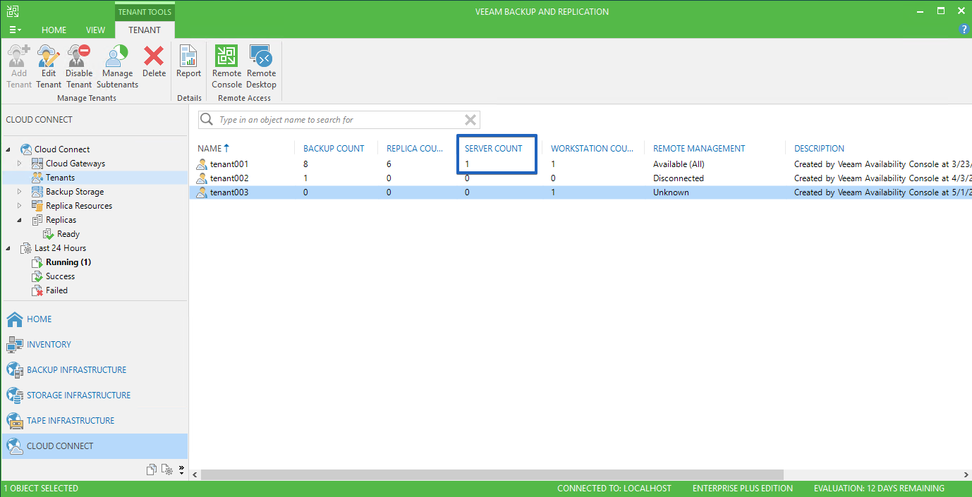The image size is (972, 497).
Task: Open the Failed jobs node
Action: pyautogui.click(x=56, y=290)
